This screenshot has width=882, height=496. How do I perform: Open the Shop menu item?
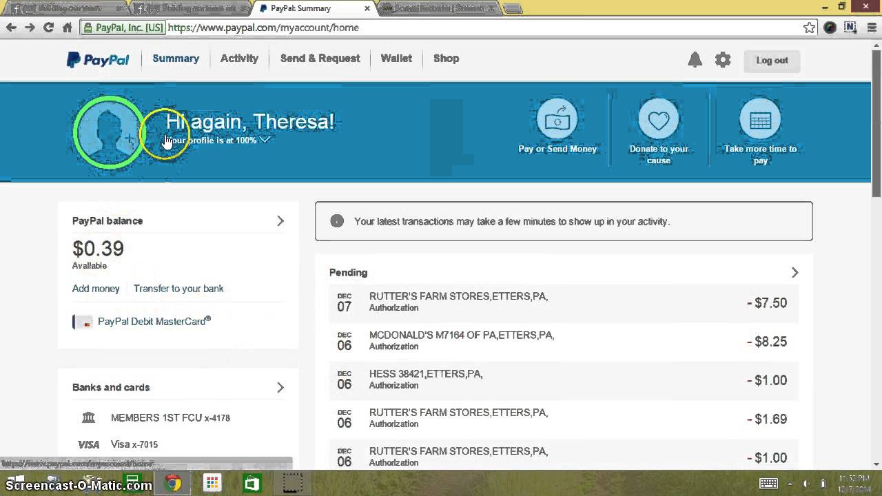tap(446, 59)
